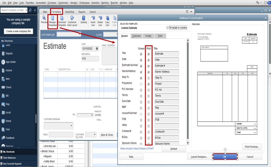Image resolution: width=271 pixels, height=167 pixels.
Task: Open Layout Designer
Action: (x=199, y=157)
